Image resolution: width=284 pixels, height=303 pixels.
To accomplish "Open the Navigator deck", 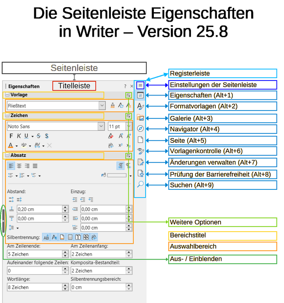I will click(140, 129).
